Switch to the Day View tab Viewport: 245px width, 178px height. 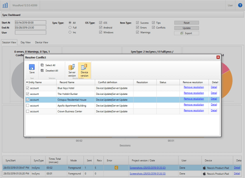pos(26,42)
